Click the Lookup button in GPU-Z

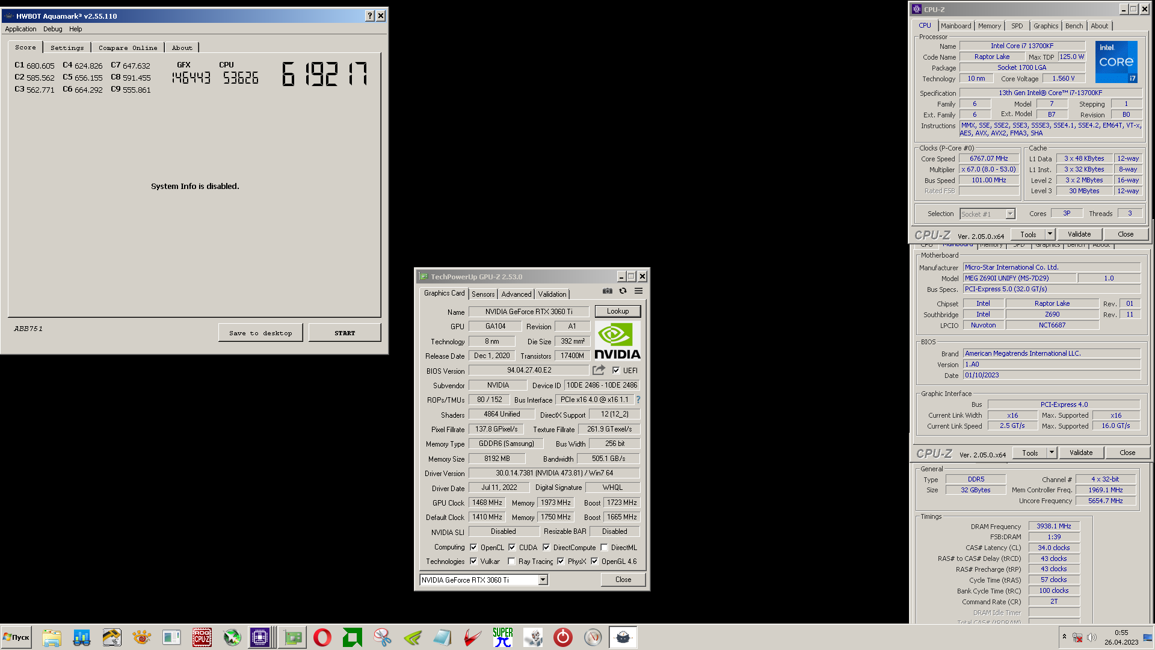(618, 311)
